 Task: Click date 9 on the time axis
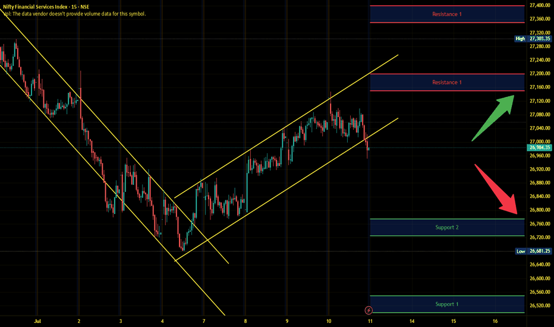287,321
